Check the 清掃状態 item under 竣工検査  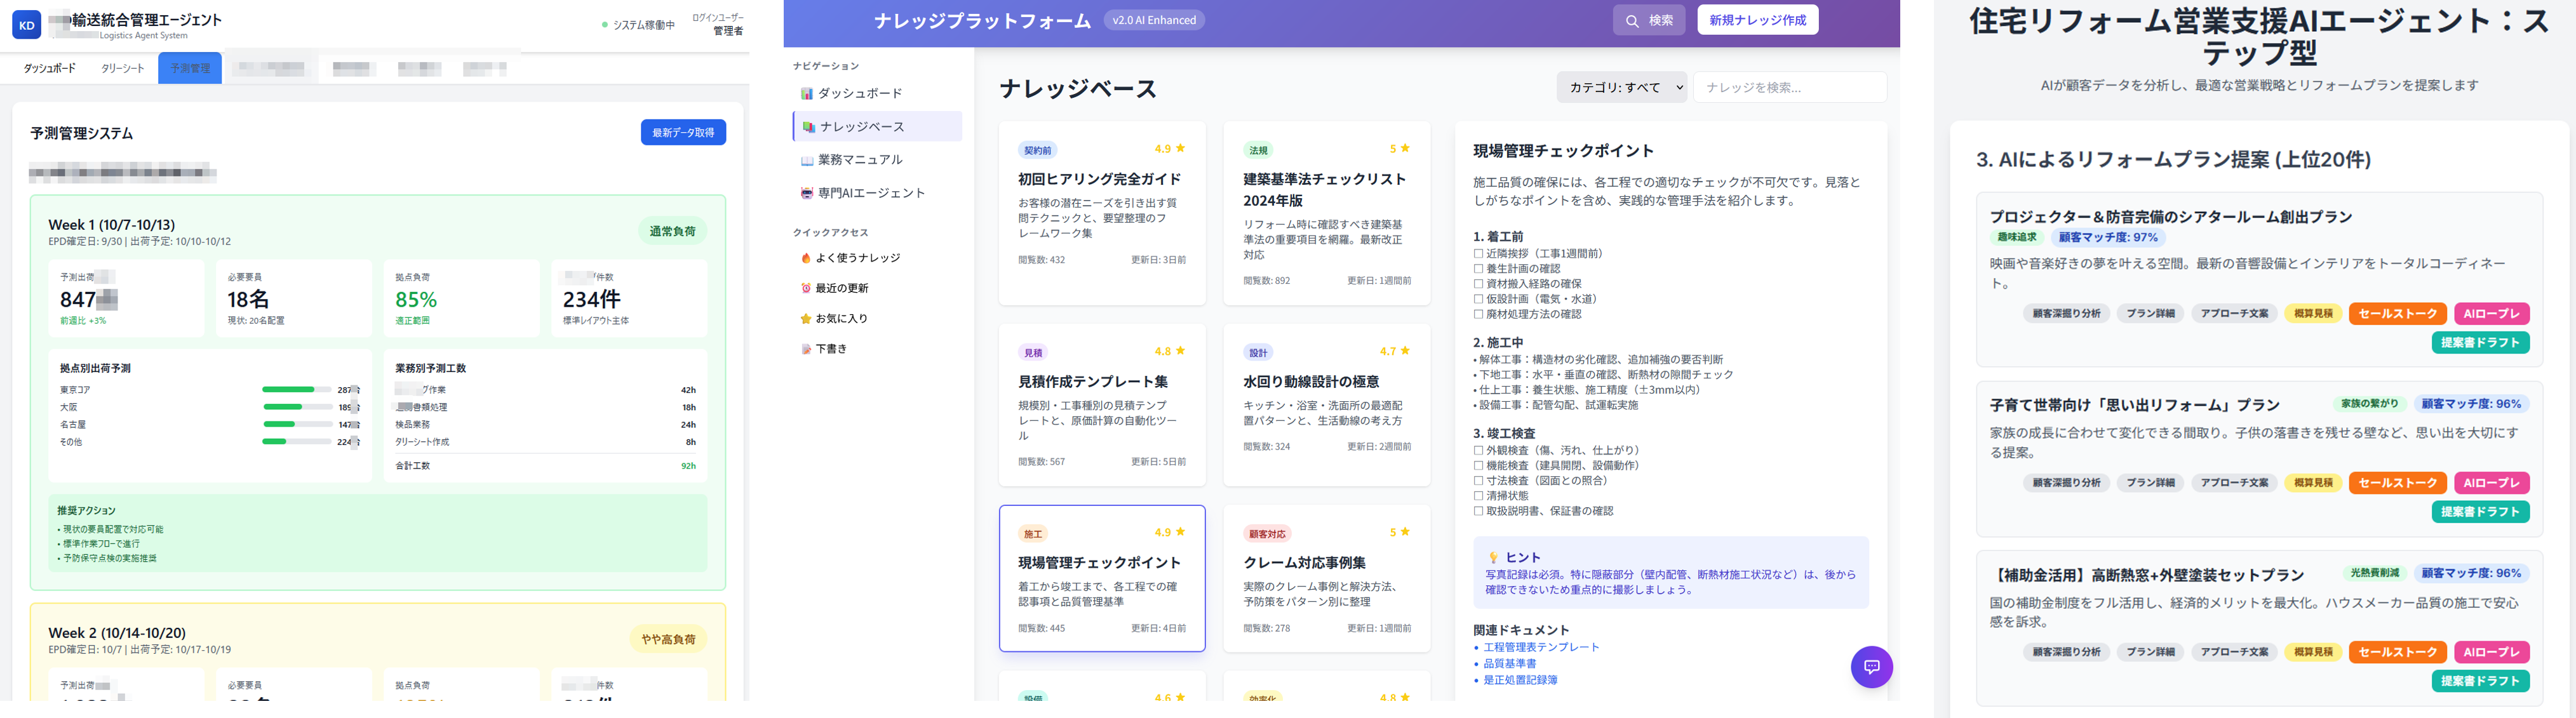pyautogui.click(x=1478, y=496)
